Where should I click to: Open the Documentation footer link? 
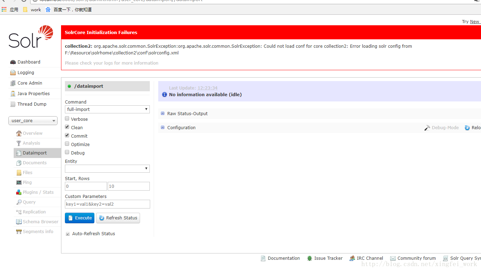[284, 258]
